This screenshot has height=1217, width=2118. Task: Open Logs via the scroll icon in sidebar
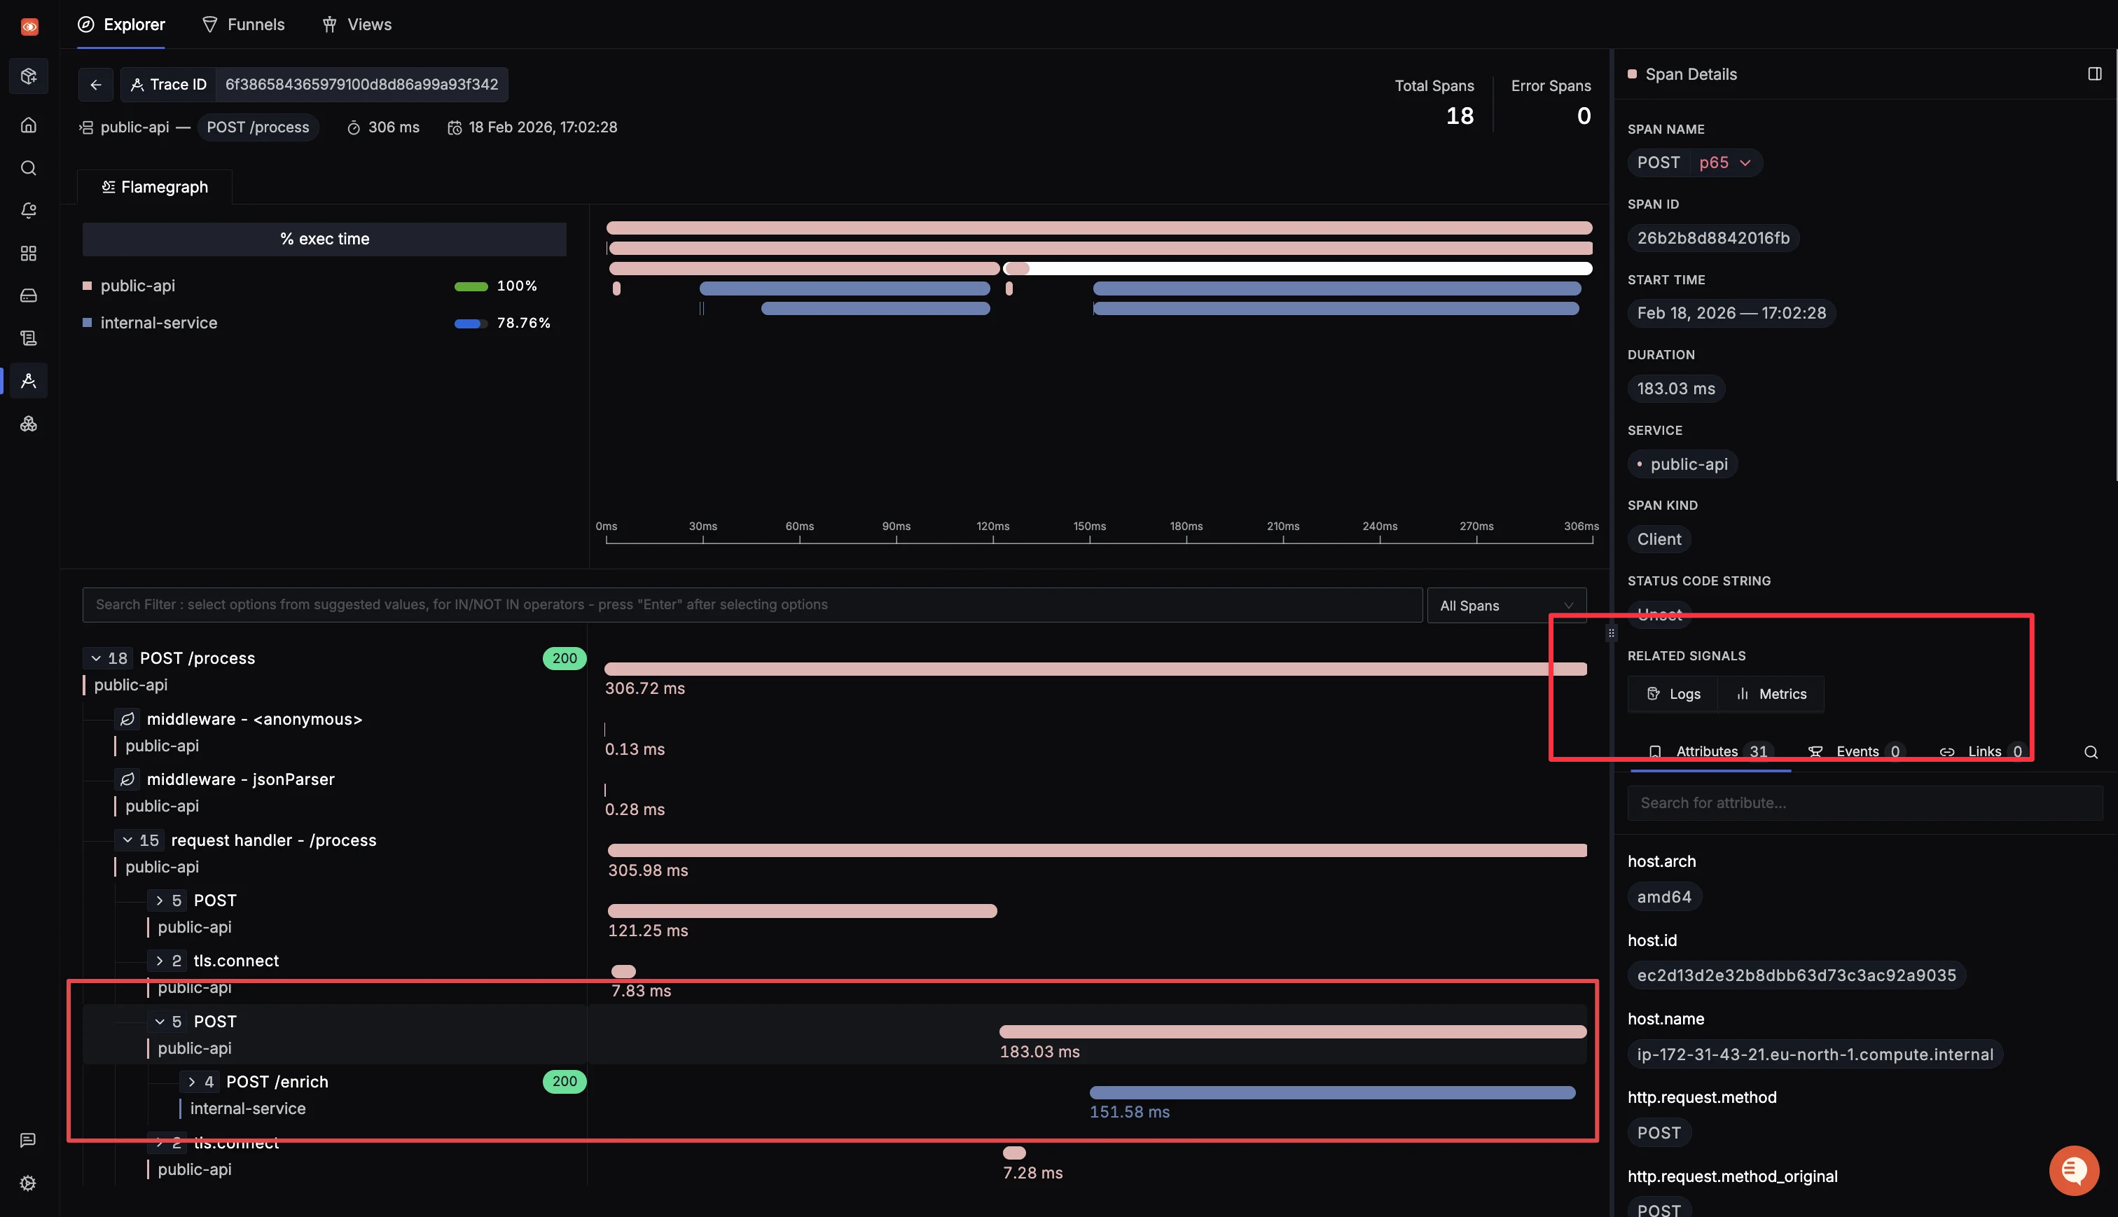tap(29, 338)
